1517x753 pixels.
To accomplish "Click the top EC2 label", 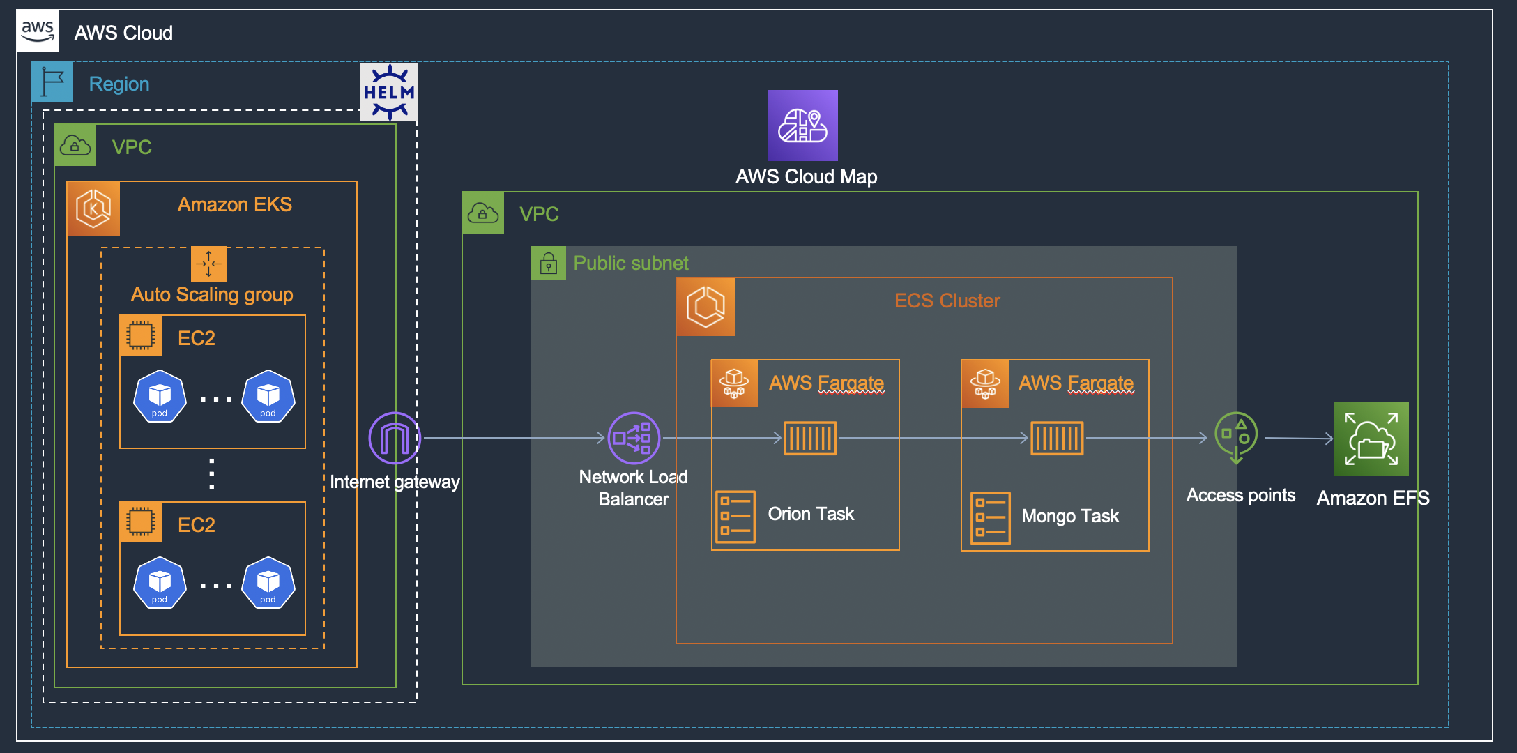I will tap(197, 338).
